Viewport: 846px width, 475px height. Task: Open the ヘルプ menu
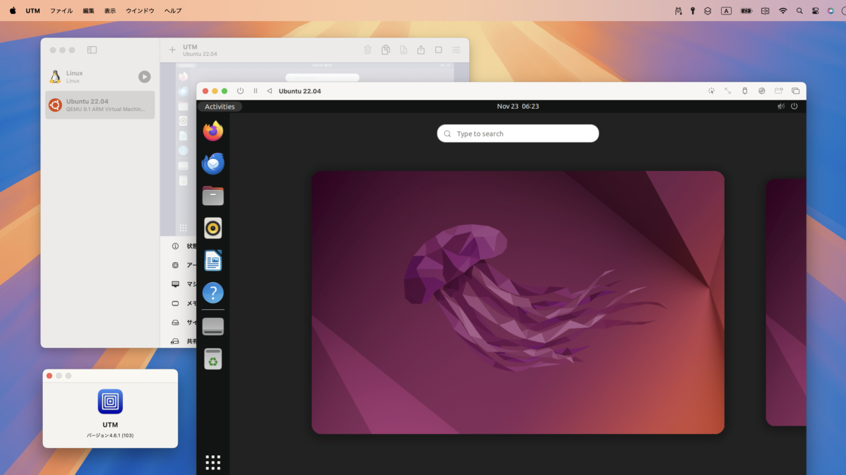coord(173,11)
